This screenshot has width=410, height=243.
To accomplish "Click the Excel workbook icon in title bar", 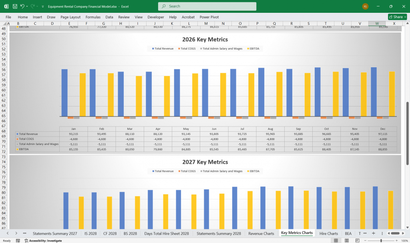I will click(x=6, y=6).
